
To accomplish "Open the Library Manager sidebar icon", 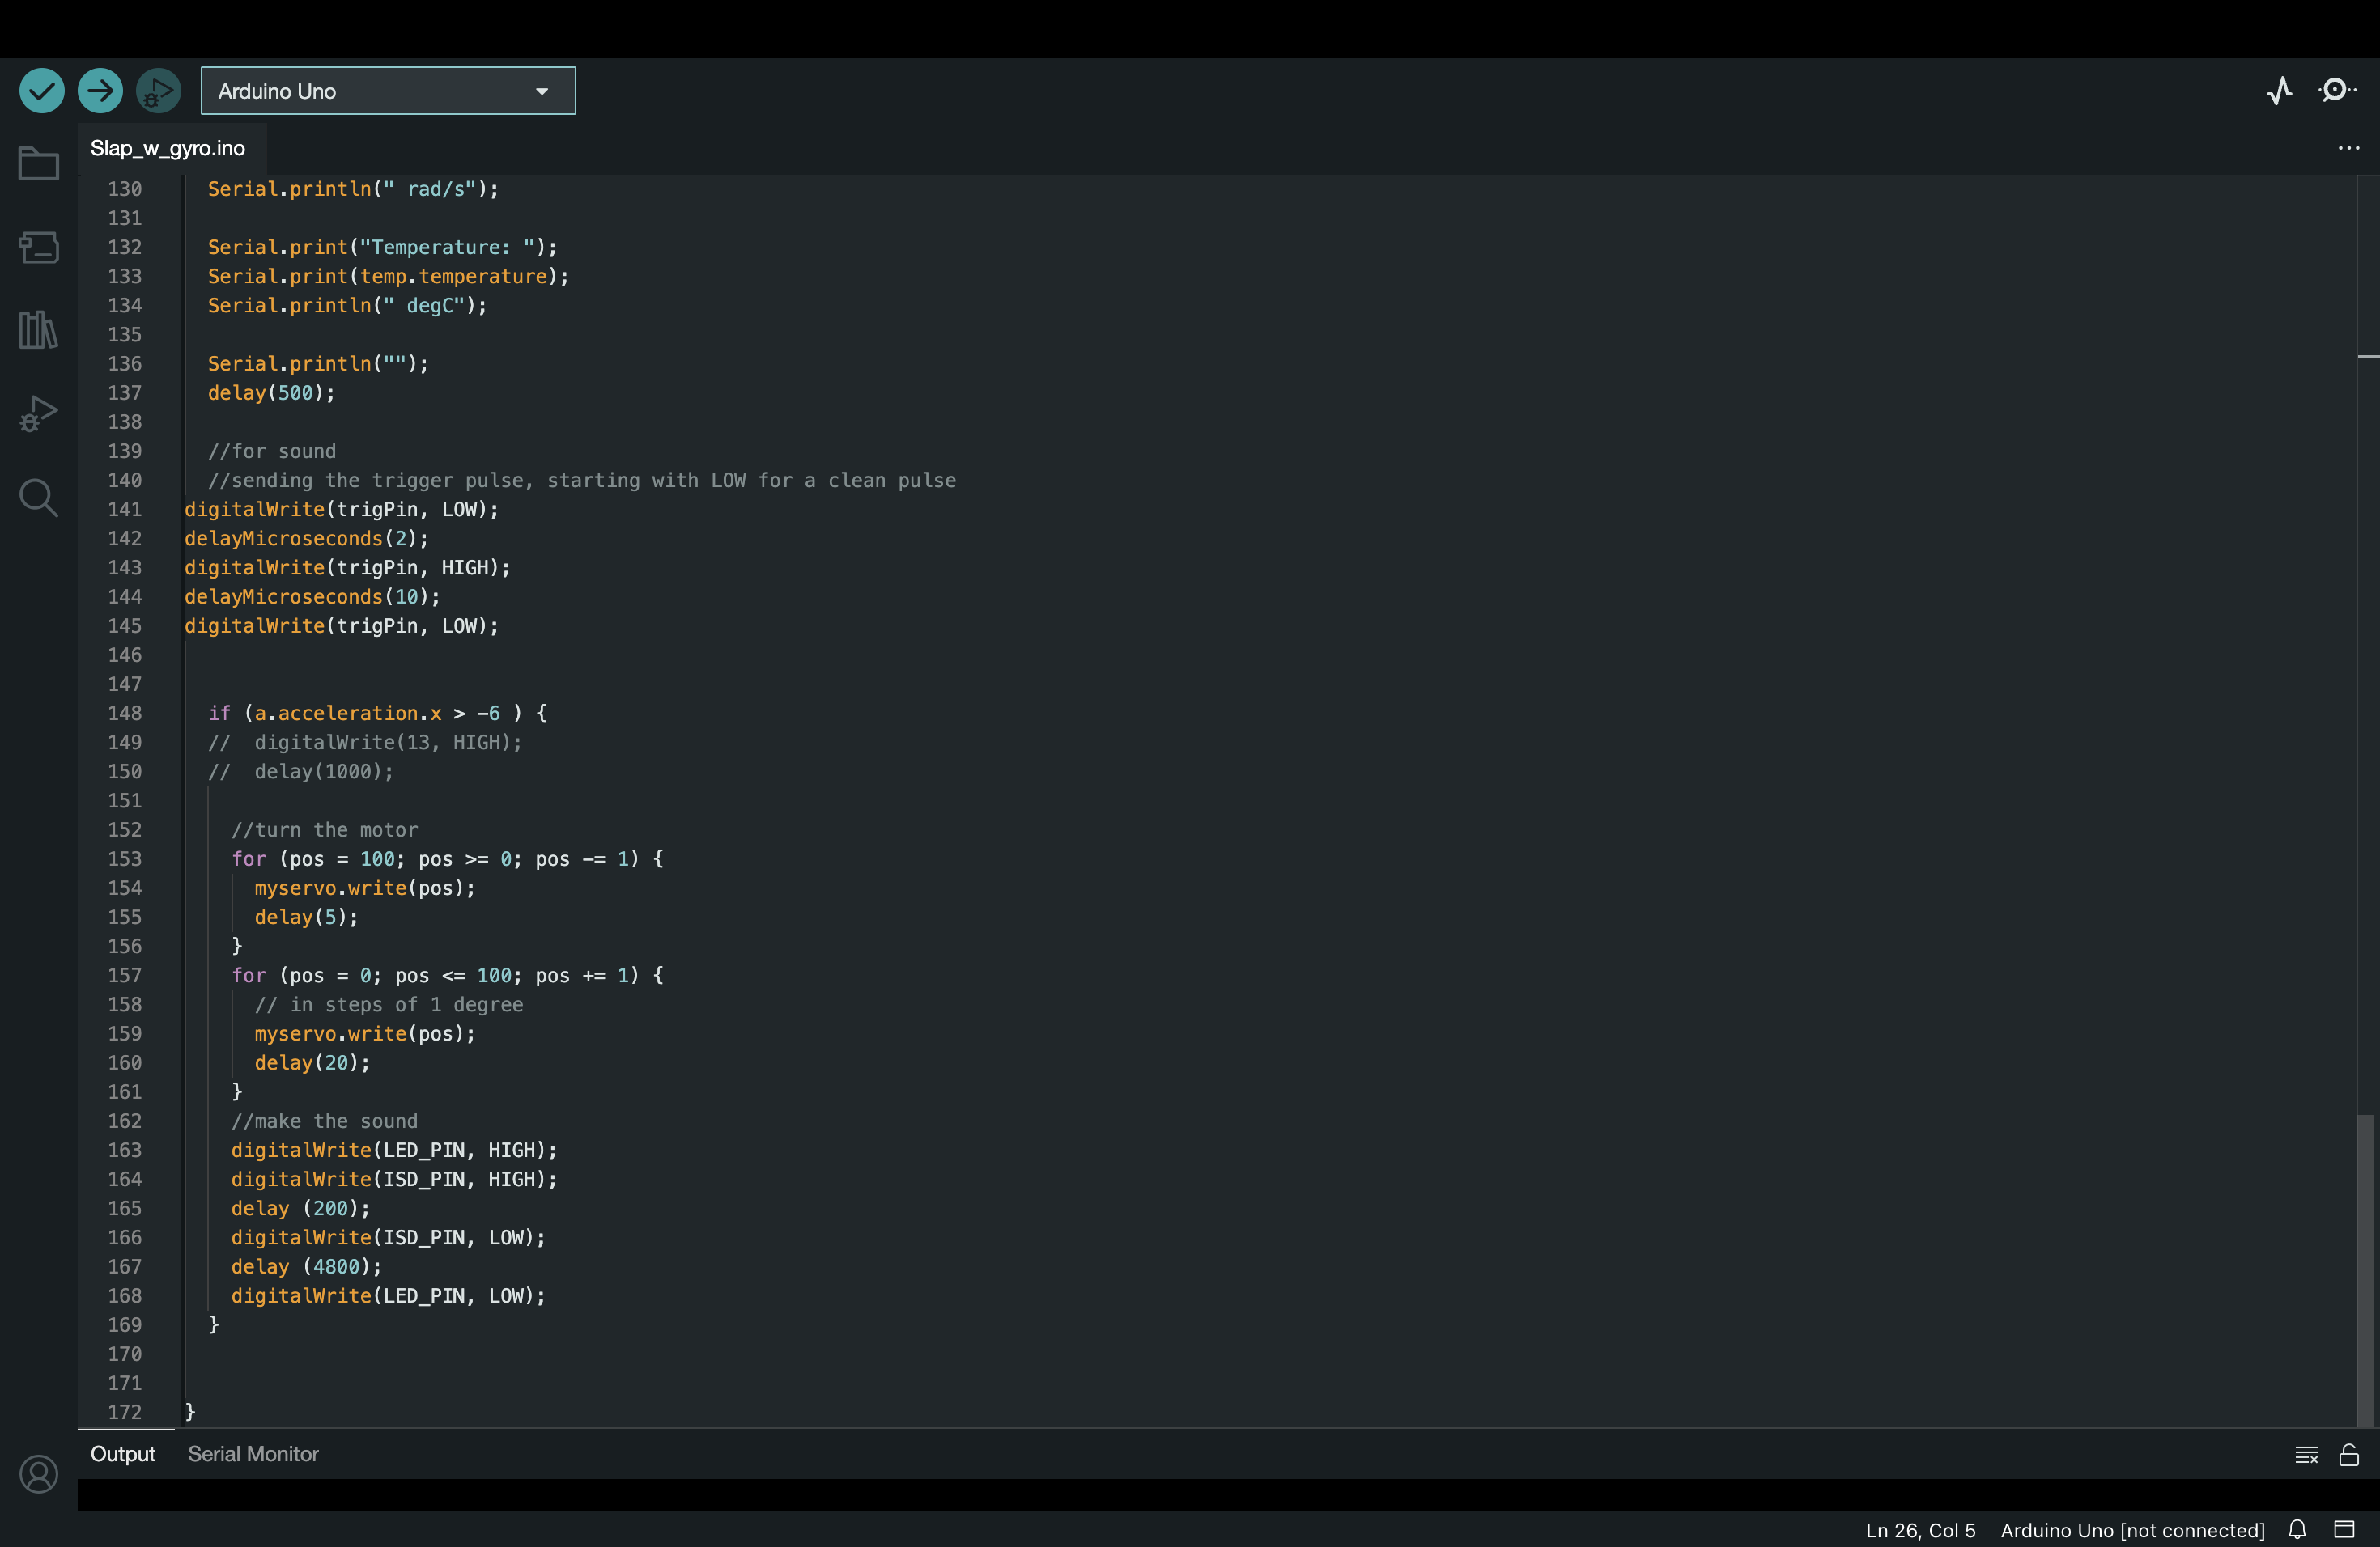I will tap(39, 330).
